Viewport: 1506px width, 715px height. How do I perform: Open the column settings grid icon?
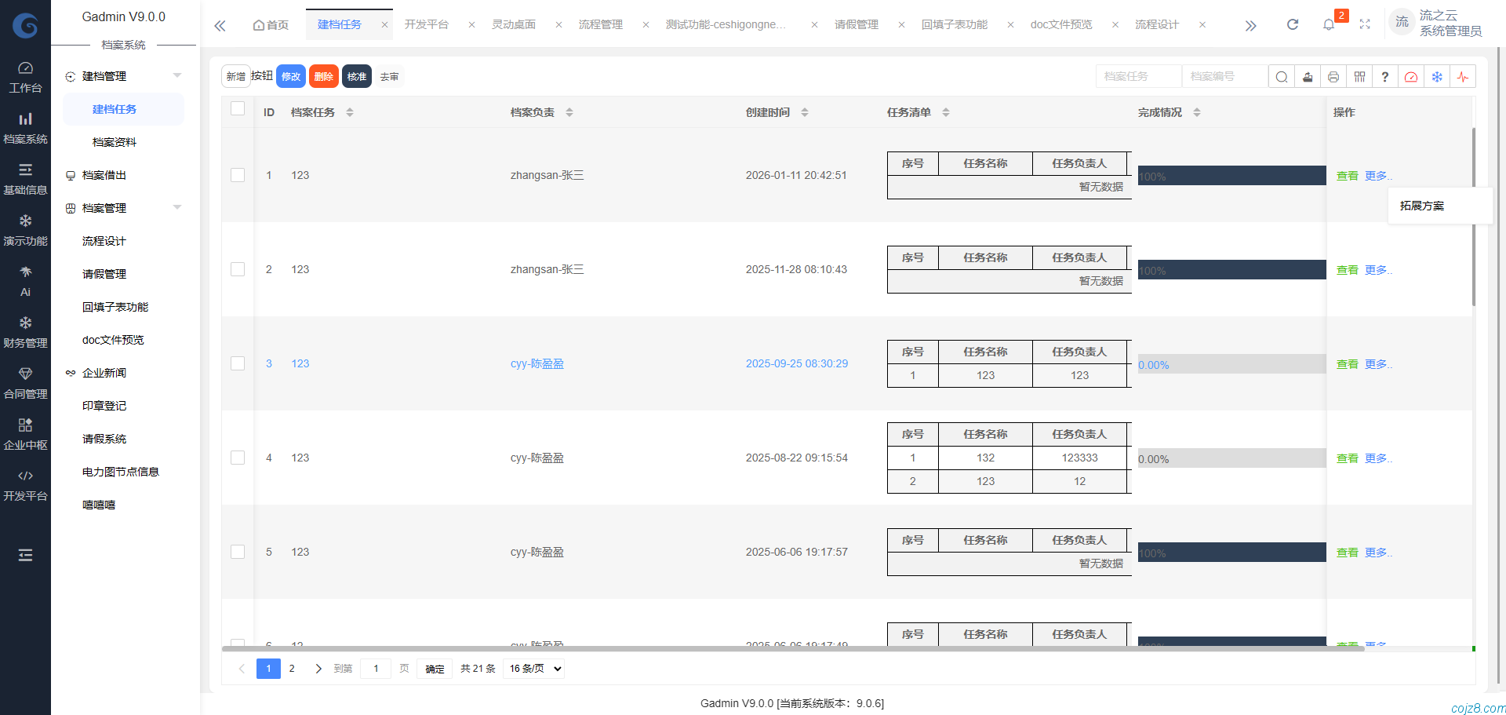[x=1359, y=77]
